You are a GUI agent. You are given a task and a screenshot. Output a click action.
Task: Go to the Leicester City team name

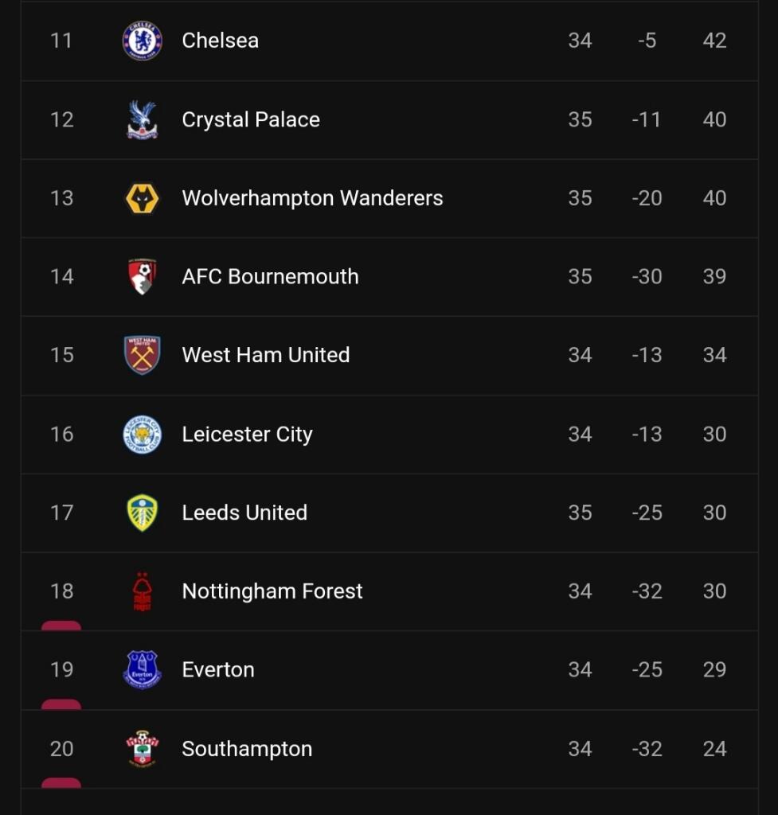coord(247,435)
